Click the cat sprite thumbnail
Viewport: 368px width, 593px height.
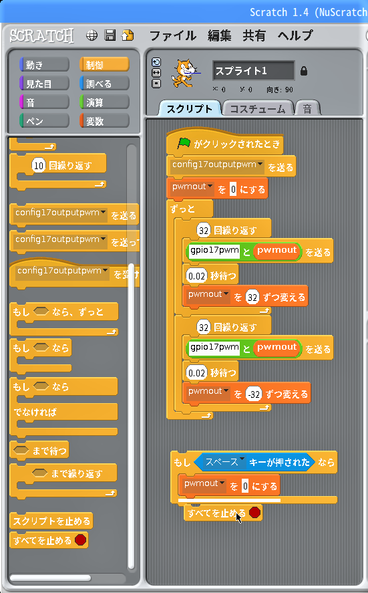184,73
